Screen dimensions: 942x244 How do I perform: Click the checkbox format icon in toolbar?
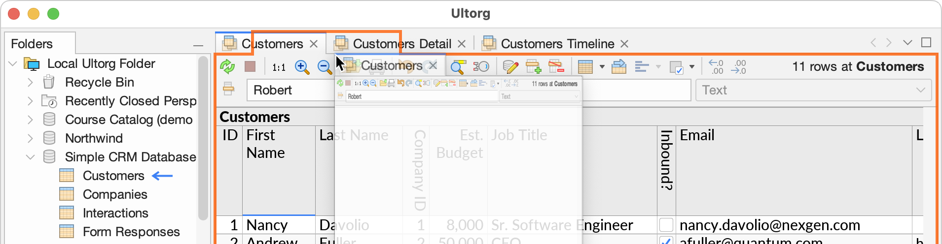point(676,67)
